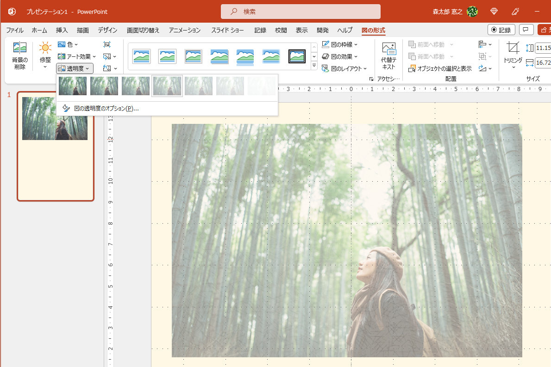Open the アート効果 (Artistic Effects) dropdown
This screenshot has height=367, width=551.
76,56
